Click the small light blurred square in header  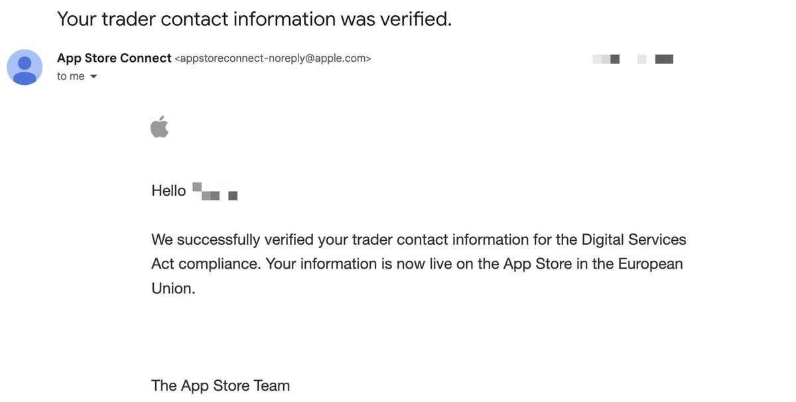[641, 59]
